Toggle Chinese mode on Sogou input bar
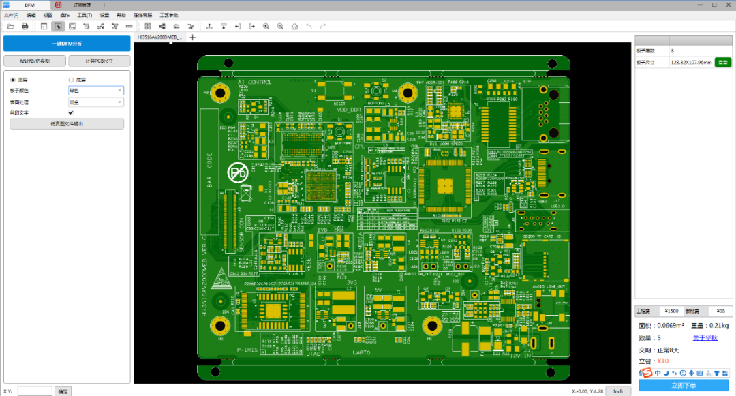Image resolution: width=736 pixels, height=396 pixels. [x=658, y=373]
